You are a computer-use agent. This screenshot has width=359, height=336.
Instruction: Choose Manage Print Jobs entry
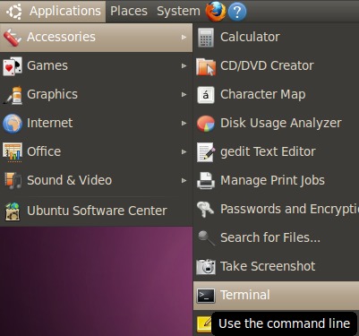pos(276,180)
